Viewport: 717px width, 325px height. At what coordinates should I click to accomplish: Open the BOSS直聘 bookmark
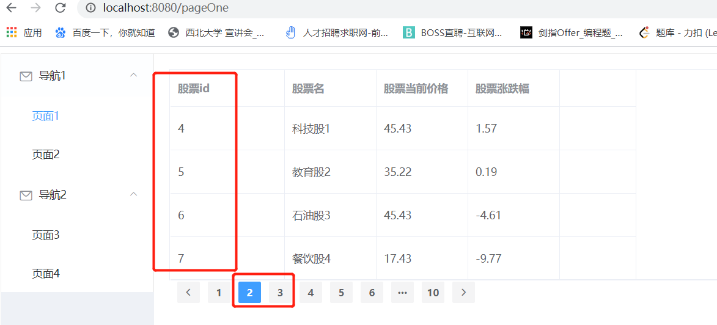point(452,32)
